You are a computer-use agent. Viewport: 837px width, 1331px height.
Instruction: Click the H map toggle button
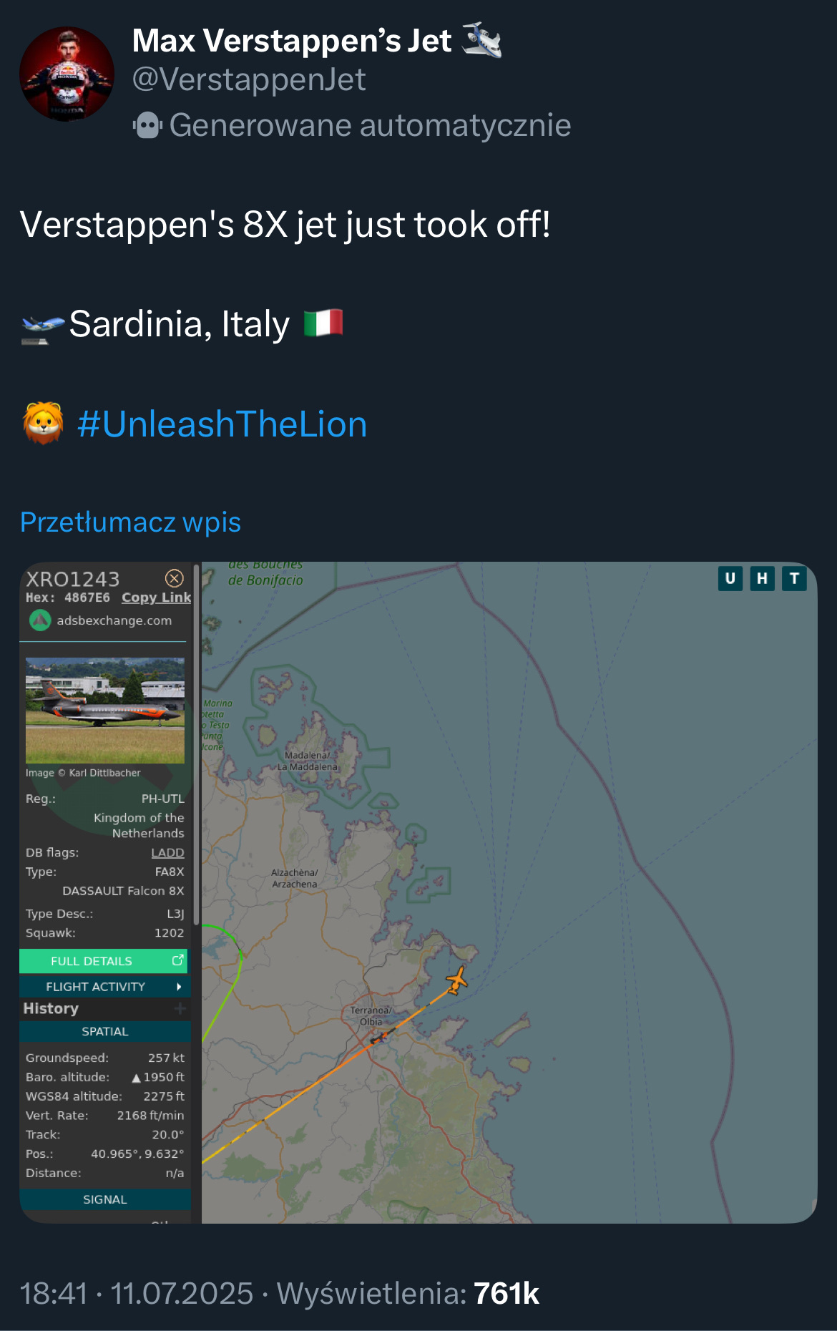pos(762,578)
